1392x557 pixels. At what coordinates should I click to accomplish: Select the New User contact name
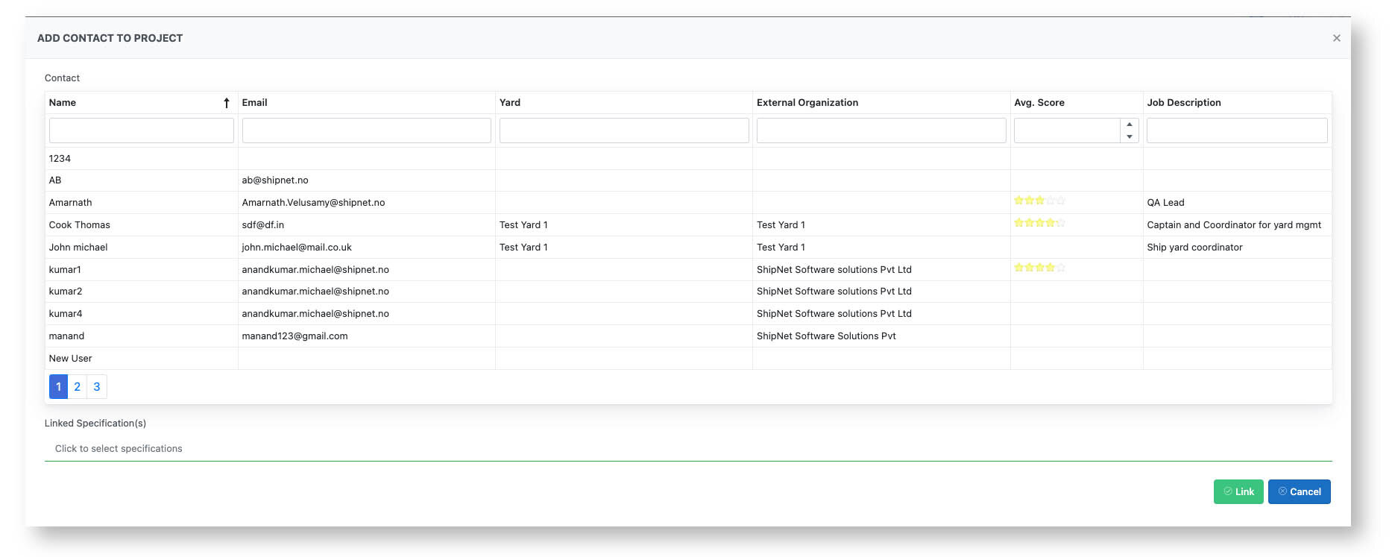coord(71,359)
